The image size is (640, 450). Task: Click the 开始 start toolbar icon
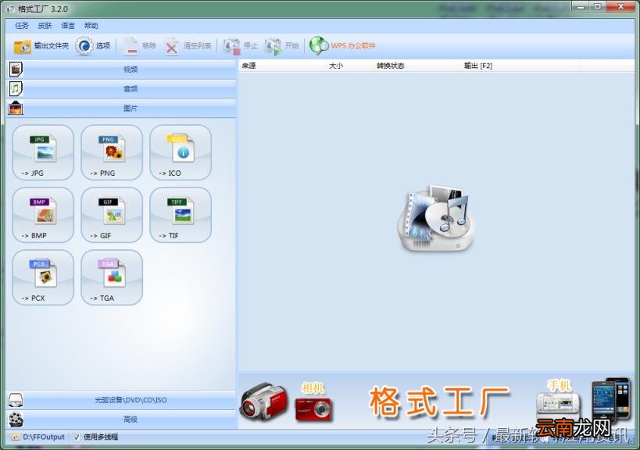(273, 47)
